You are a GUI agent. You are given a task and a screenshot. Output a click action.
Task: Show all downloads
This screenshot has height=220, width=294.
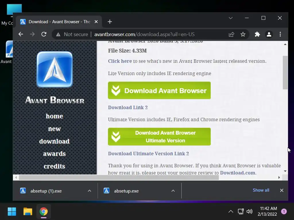pos(261,190)
